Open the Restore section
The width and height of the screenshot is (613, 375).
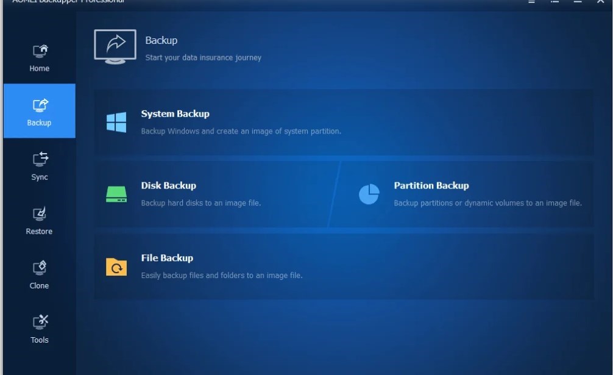coord(39,220)
